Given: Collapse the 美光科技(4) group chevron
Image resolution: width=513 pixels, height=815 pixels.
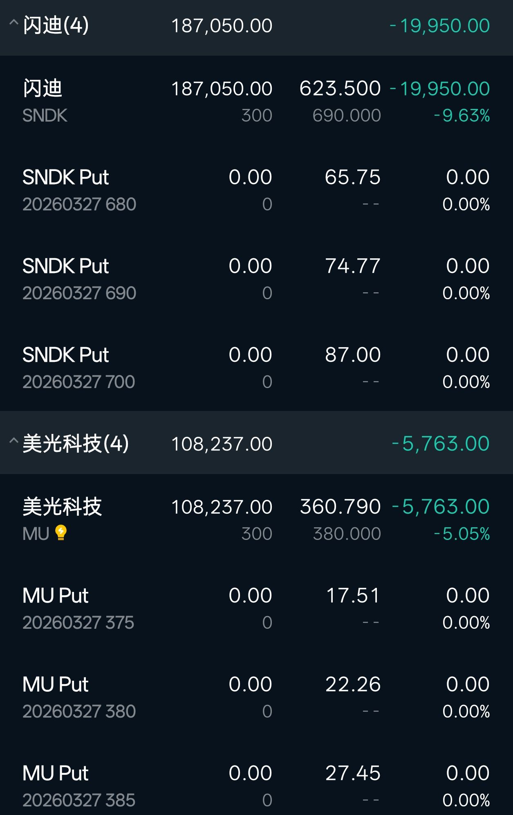Looking at the screenshot, I should 13,441.
